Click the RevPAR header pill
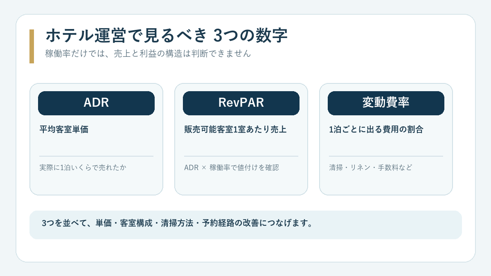Image resolution: width=491 pixels, height=276 pixels. 241,103
